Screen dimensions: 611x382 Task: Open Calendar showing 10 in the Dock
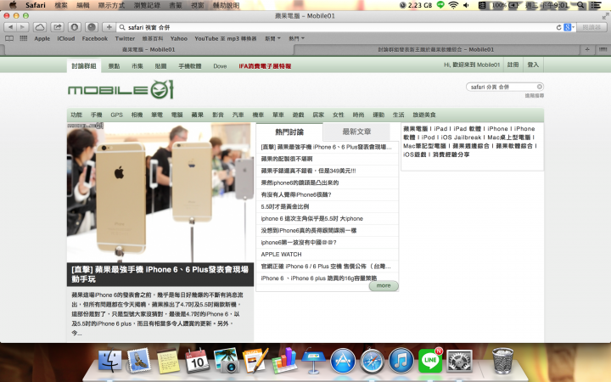197,361
